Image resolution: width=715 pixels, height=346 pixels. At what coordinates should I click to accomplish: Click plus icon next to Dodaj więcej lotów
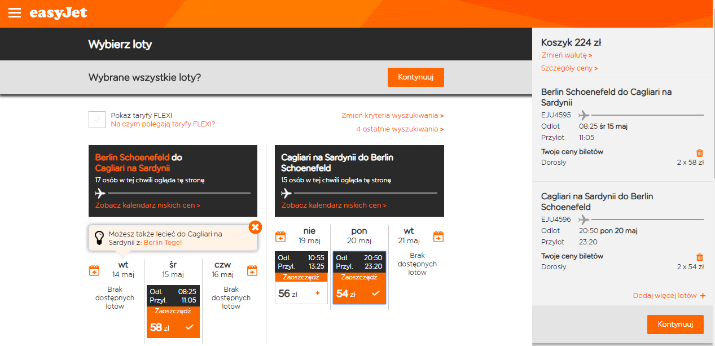(x=703, y=296)
